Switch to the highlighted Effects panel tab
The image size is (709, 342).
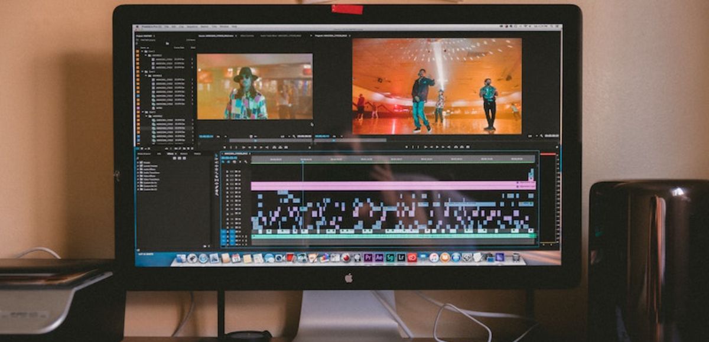coord(170,154)
